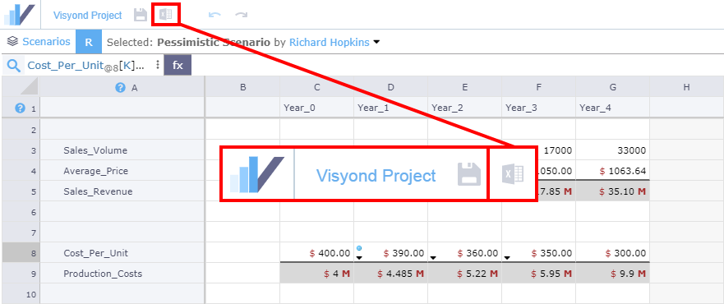724x304 pixels.
Task: Open dropdown arrow on Cost_Per_Unit Year_2 cell
Action: [x=433, y=258]
